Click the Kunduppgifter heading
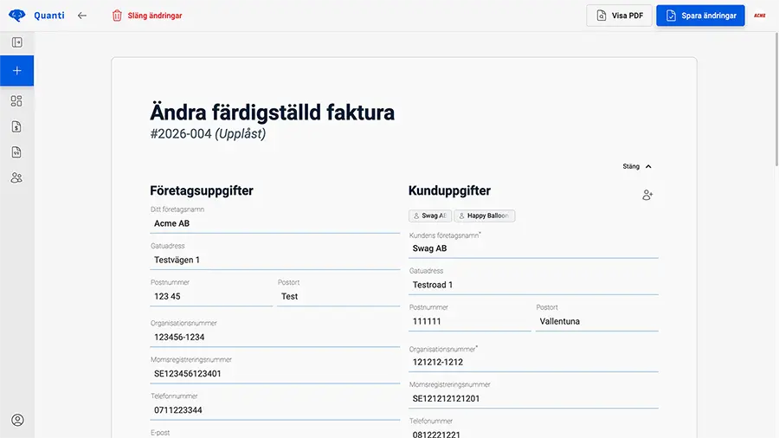The image size is (779, 438). (x=449, y=190)
